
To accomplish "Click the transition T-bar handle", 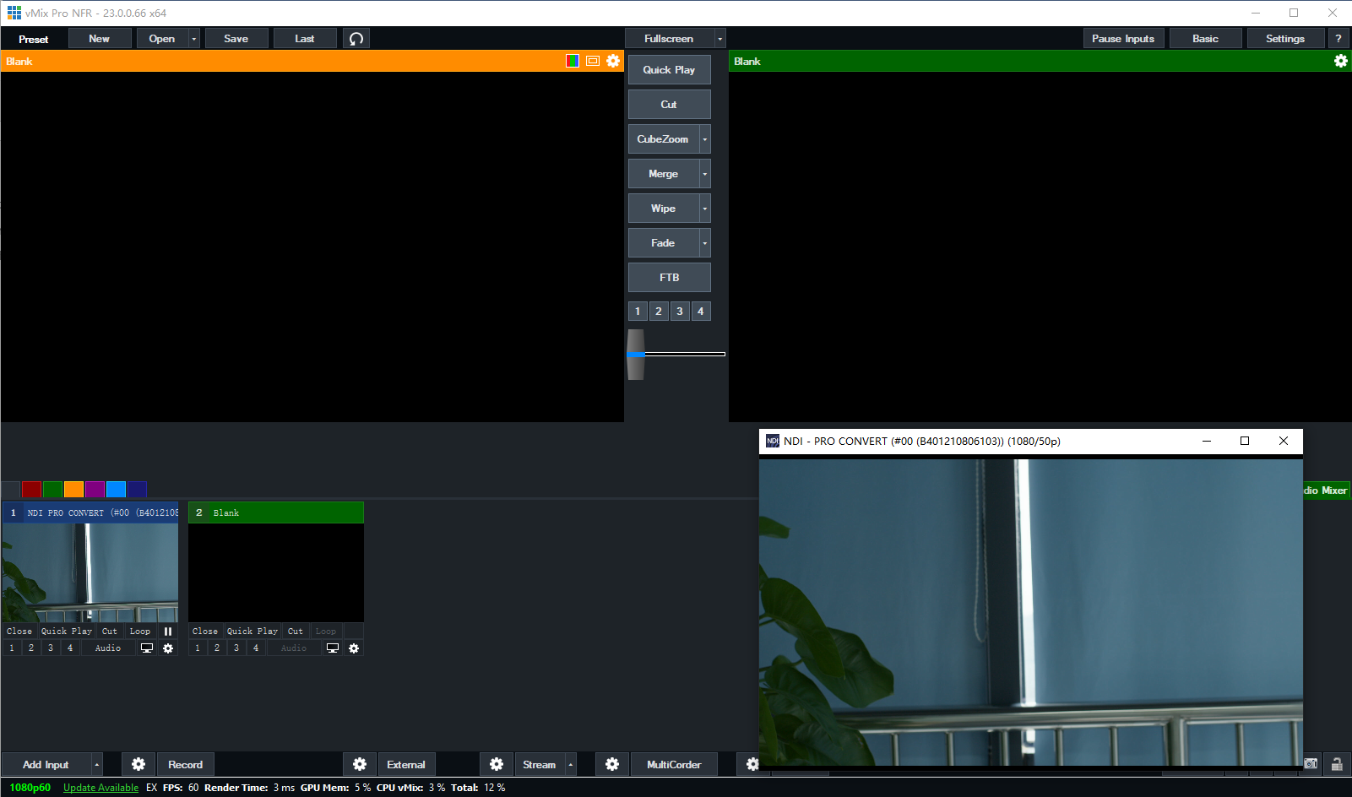I will coord(636,355).
